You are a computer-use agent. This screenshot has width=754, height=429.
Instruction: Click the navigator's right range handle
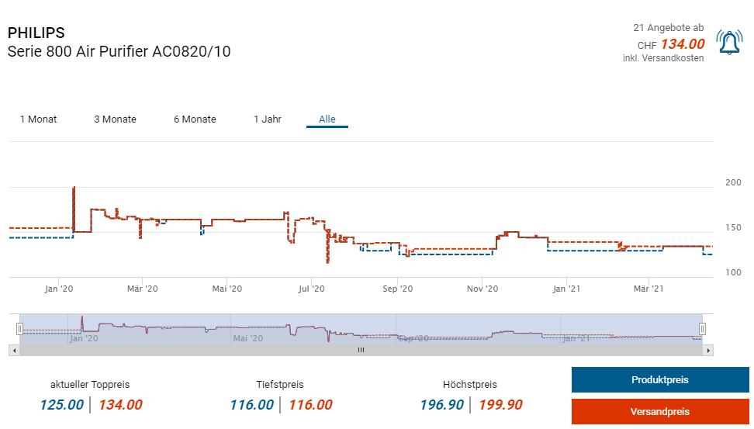(702, 329)
